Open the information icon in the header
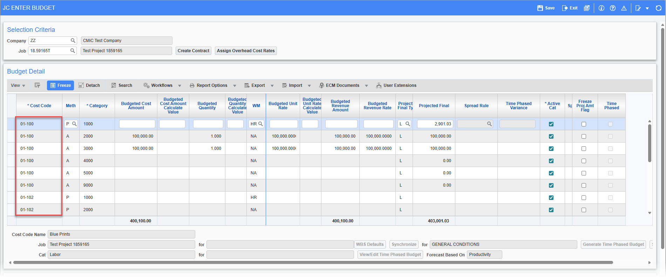 coord(602,8)
